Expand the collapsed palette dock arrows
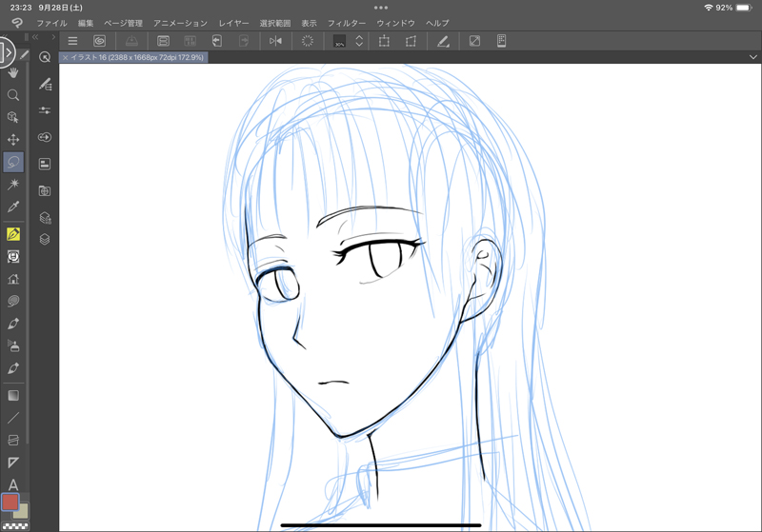The width and height of the screenshot is (762, 532). [x=35, y=38]
